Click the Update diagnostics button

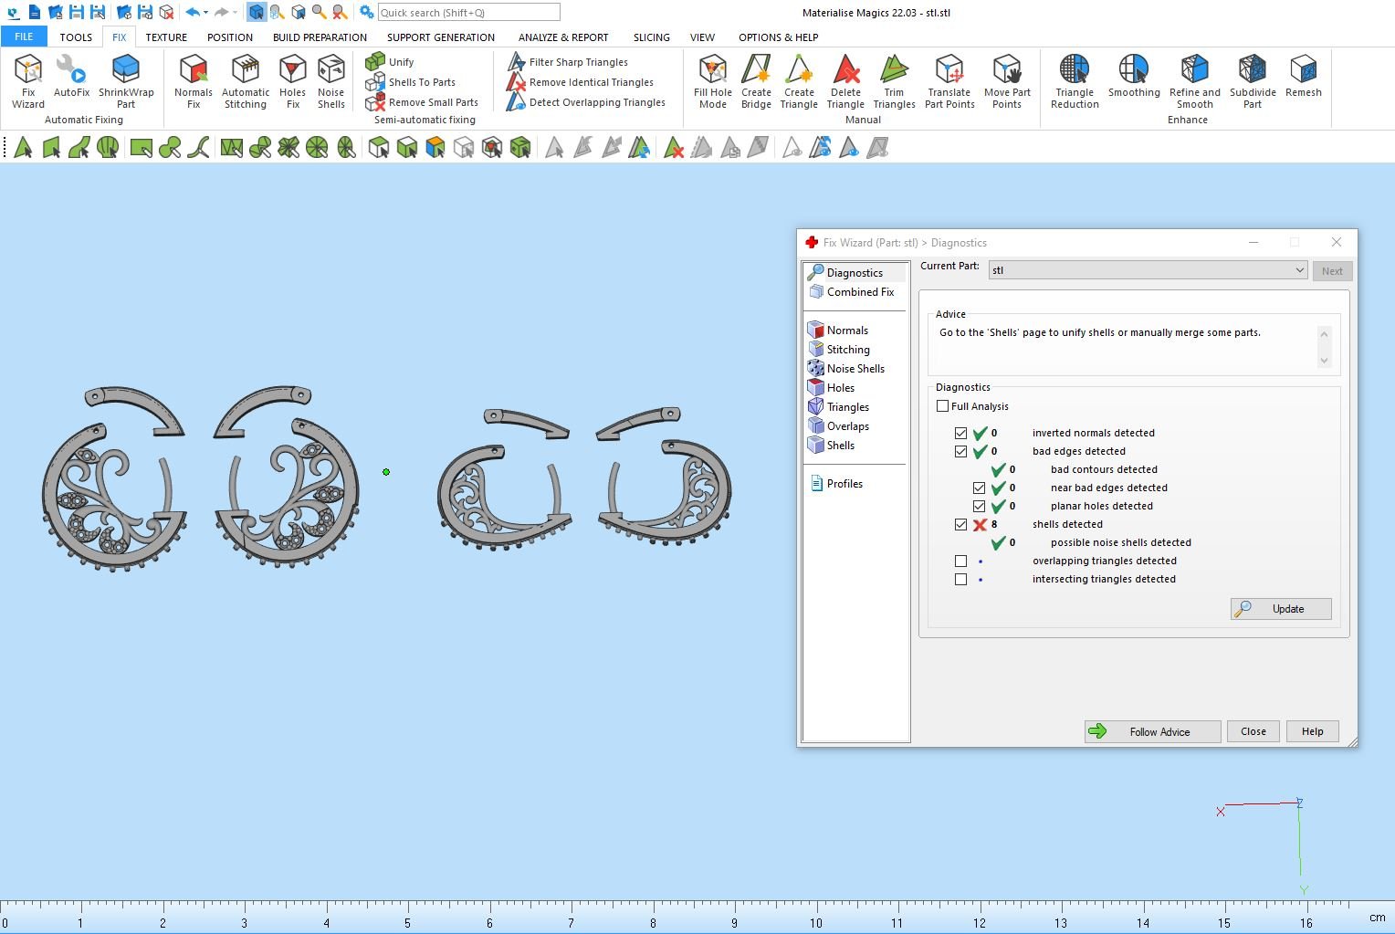(x=1281, y=609)
